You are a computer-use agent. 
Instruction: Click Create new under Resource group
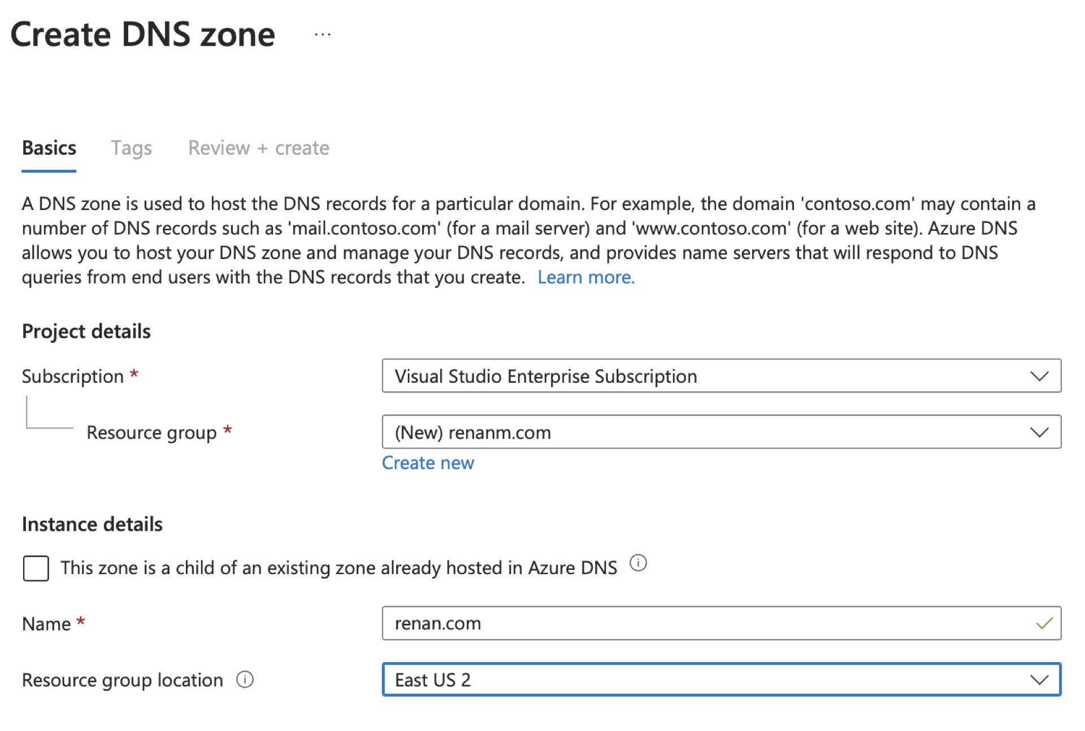pos(428,462)
